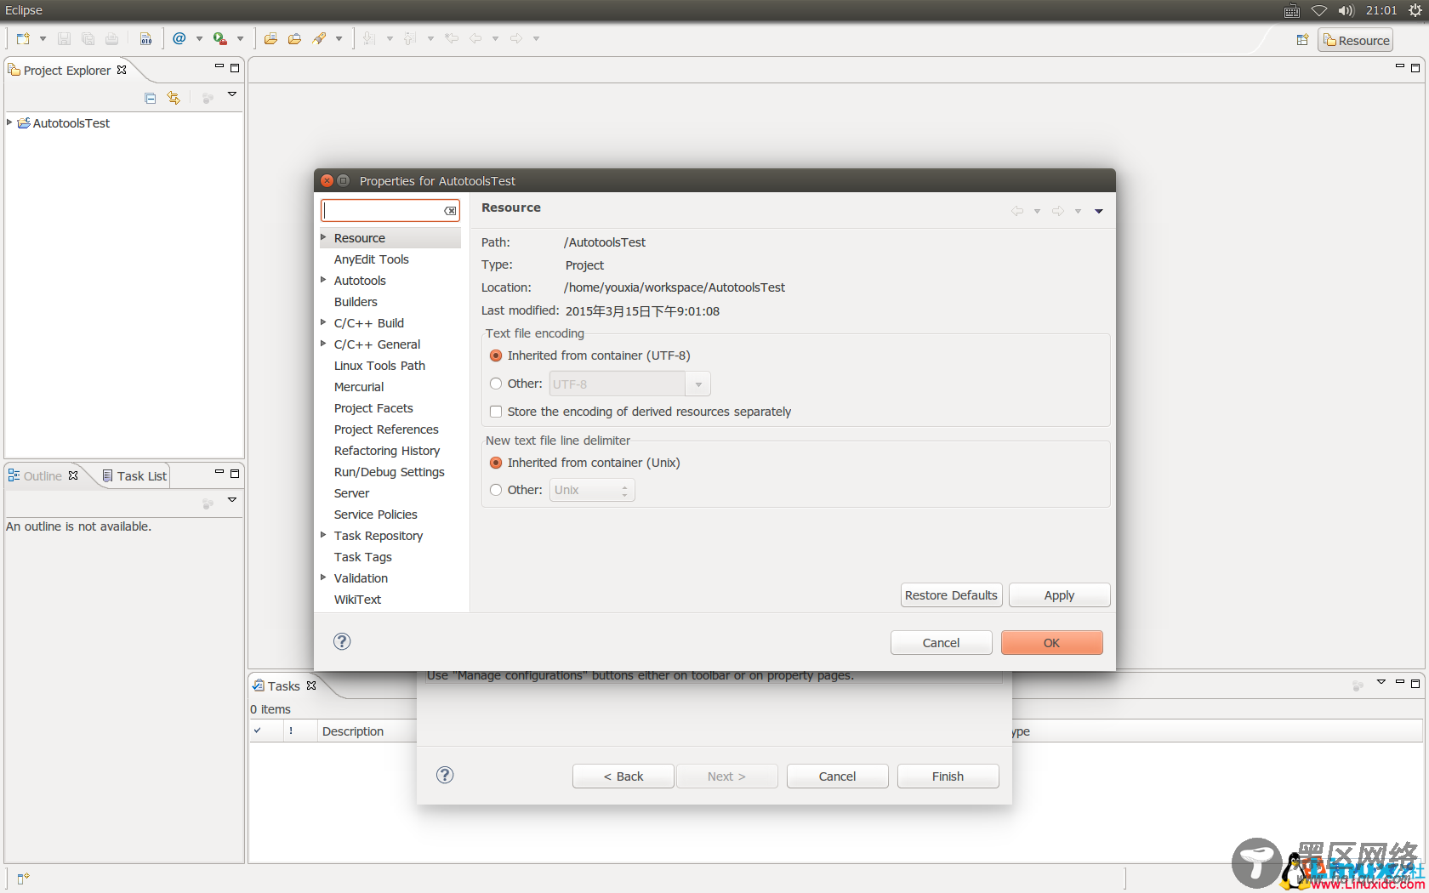Click the Next Annotation toolbar icon
1429x893 pixels.
tap(369, 39)
